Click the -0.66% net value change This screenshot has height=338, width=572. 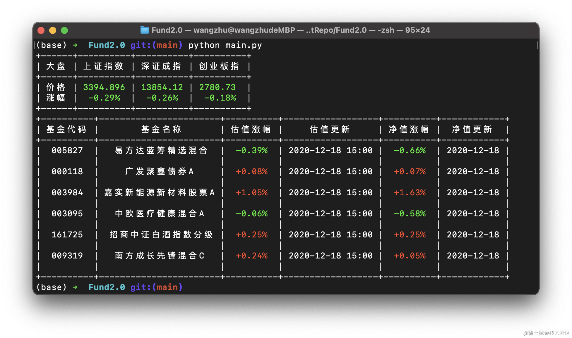pos(410,151)
